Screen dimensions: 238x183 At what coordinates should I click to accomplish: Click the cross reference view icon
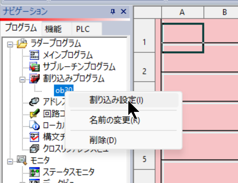(x=34, y=149)
